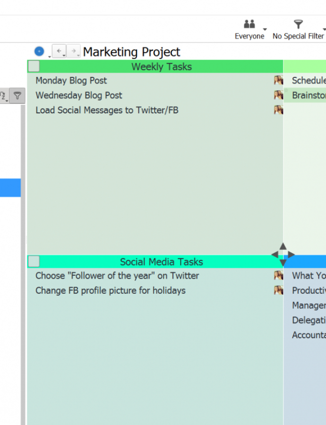The image size is (326, 425).
Task: Click the avatar beside Wednesday Blog Post
Action: pyautogui.click(x=278, y=95)
